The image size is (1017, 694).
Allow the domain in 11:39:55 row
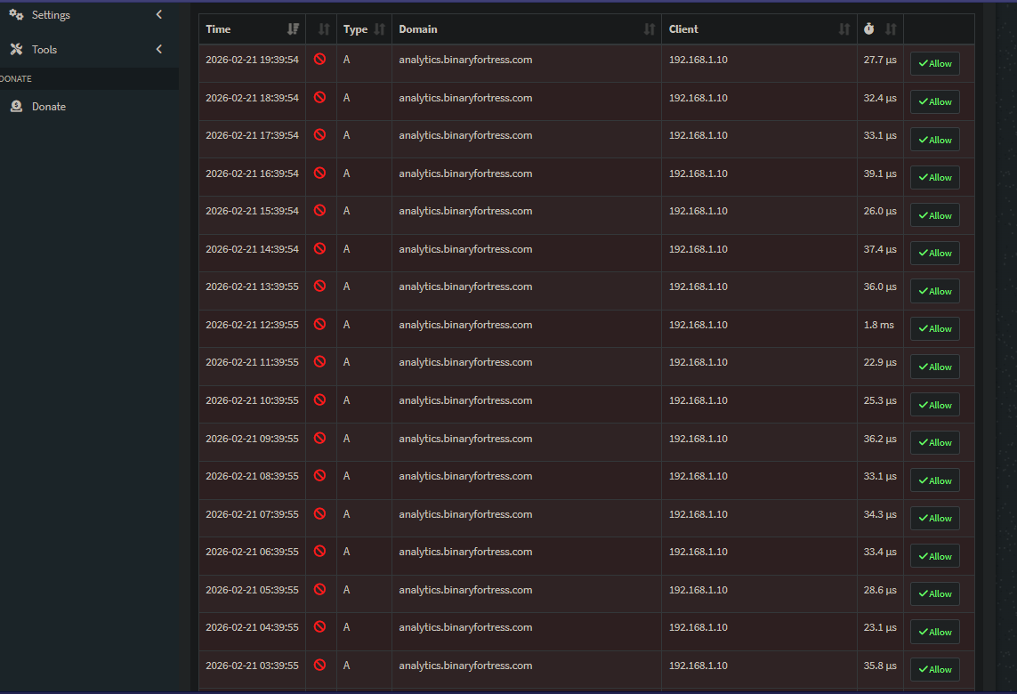[x=934, y=367]
